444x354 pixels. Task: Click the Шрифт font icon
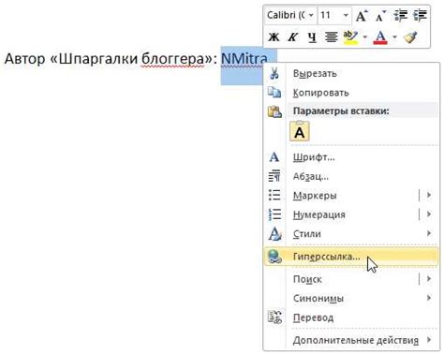[x=274, y=157]
